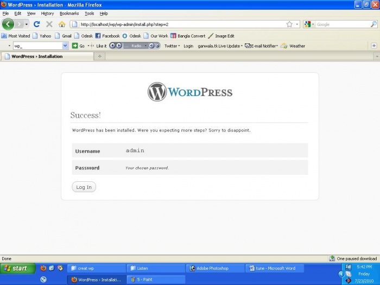
Task: Open the Help menu
Action: pos(104,14)
